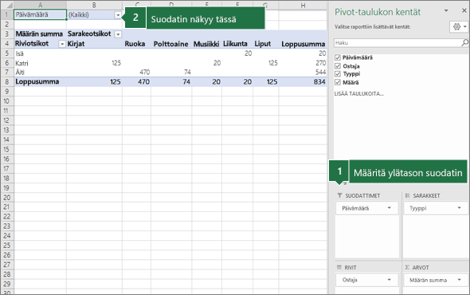
Task: Select row header 5
Action: [x=7, y=53]
